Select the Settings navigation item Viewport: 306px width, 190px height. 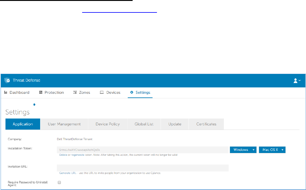click(x=140, y=93)
